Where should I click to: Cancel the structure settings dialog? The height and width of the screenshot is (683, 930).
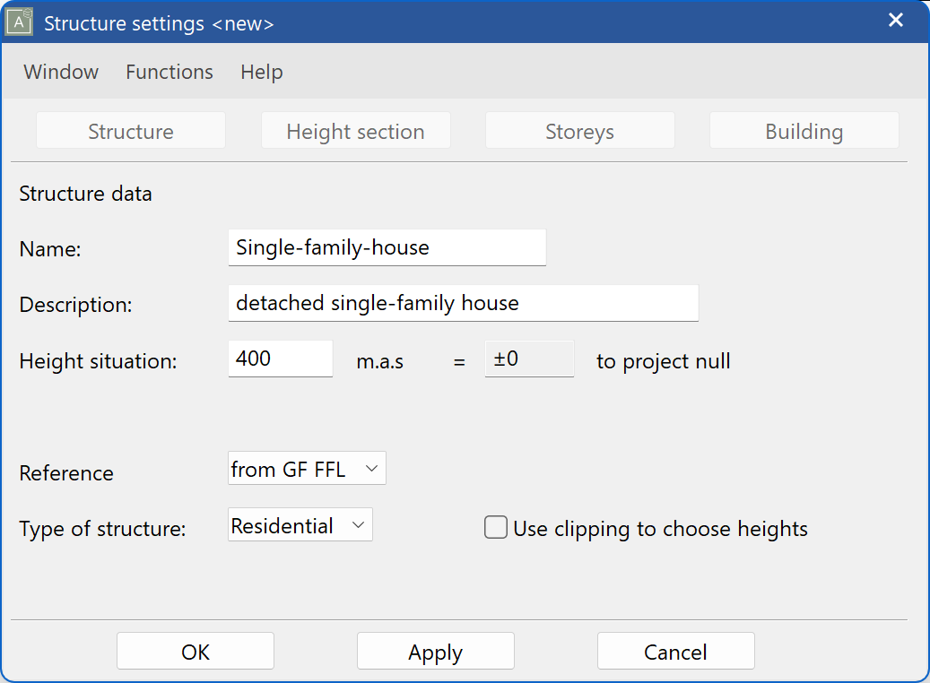click(675, 651)
